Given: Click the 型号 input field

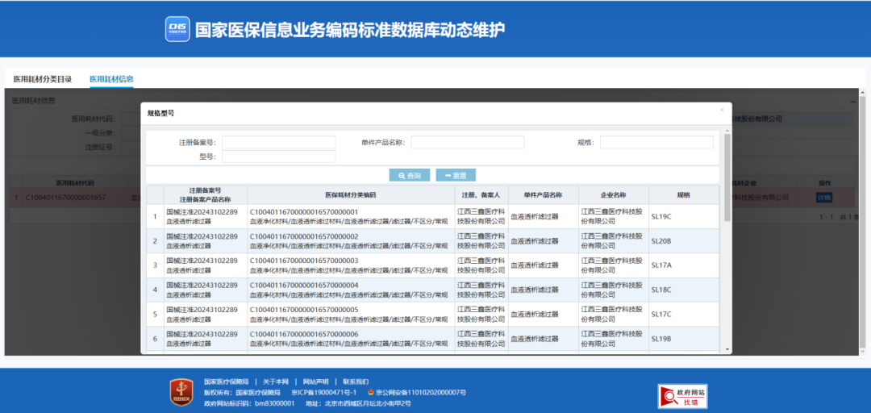Looking at the screenshot, I should point(278,156).
